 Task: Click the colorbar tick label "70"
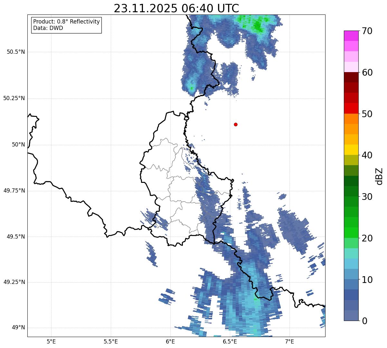[x=367, y=31]
